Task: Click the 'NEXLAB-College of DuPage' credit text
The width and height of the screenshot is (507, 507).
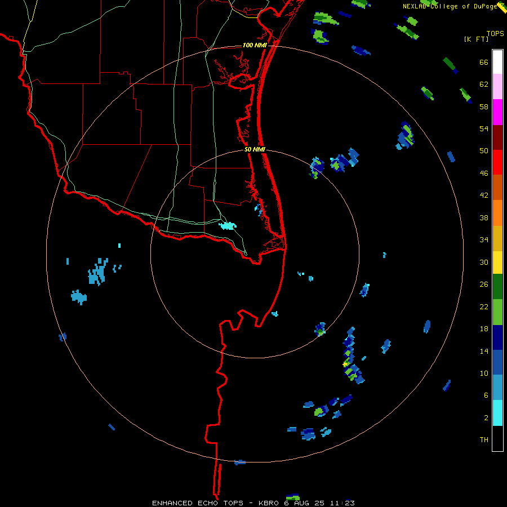Action: pyautogui.click(x=450, y=6)
